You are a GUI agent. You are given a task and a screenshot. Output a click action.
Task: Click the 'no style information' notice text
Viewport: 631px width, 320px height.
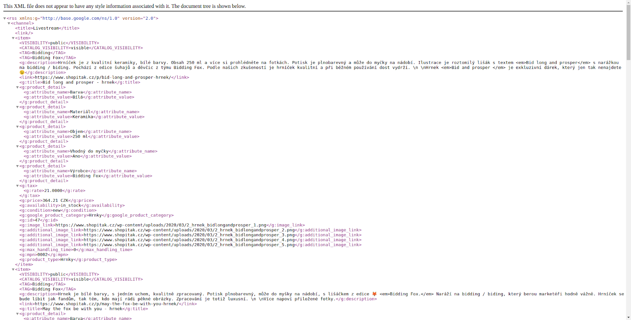(x=125, y=6)
